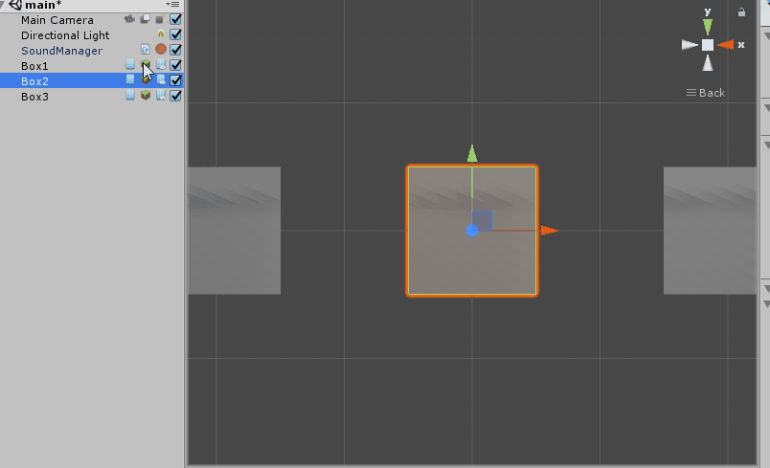This screenshot has height=468, width=770.
Task: Click the layered-squares component icon on Main Camera row
Action: [x=145, y=19]
